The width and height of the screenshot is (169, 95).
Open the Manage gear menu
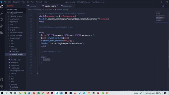click(2, 86)
